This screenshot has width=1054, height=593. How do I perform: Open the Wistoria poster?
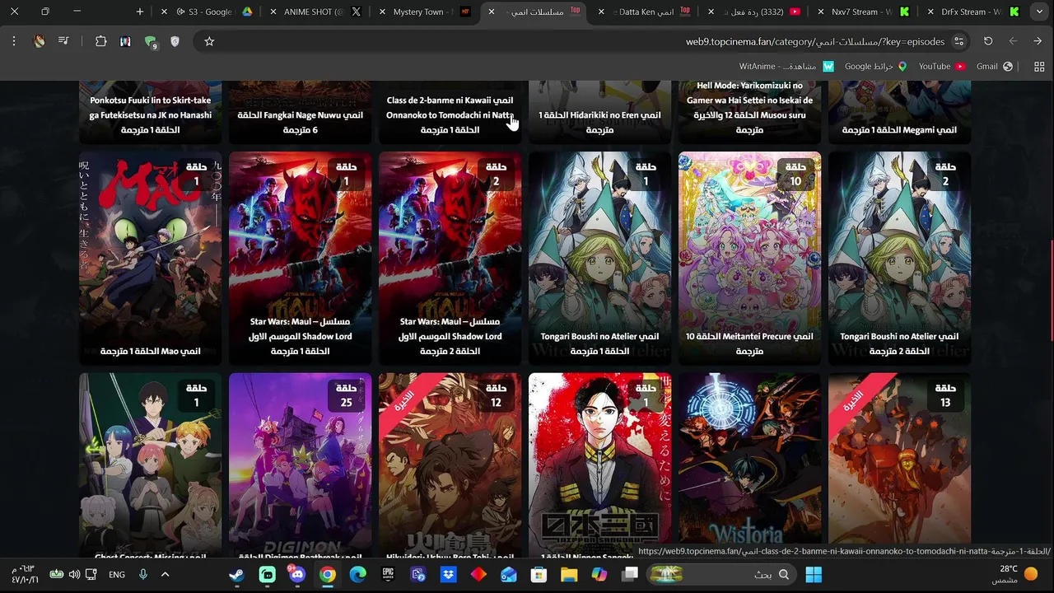749,467
